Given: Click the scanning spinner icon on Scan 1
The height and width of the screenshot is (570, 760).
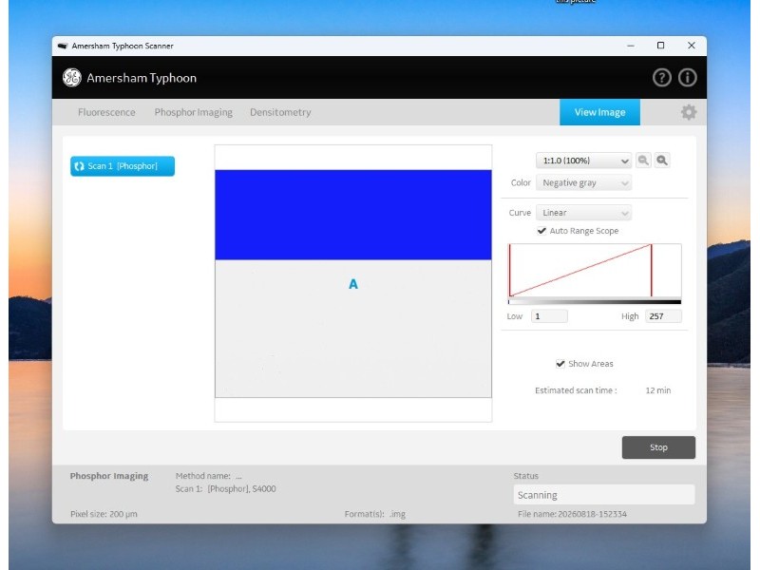Looking at the screenshot, I should tap(79, 166).
